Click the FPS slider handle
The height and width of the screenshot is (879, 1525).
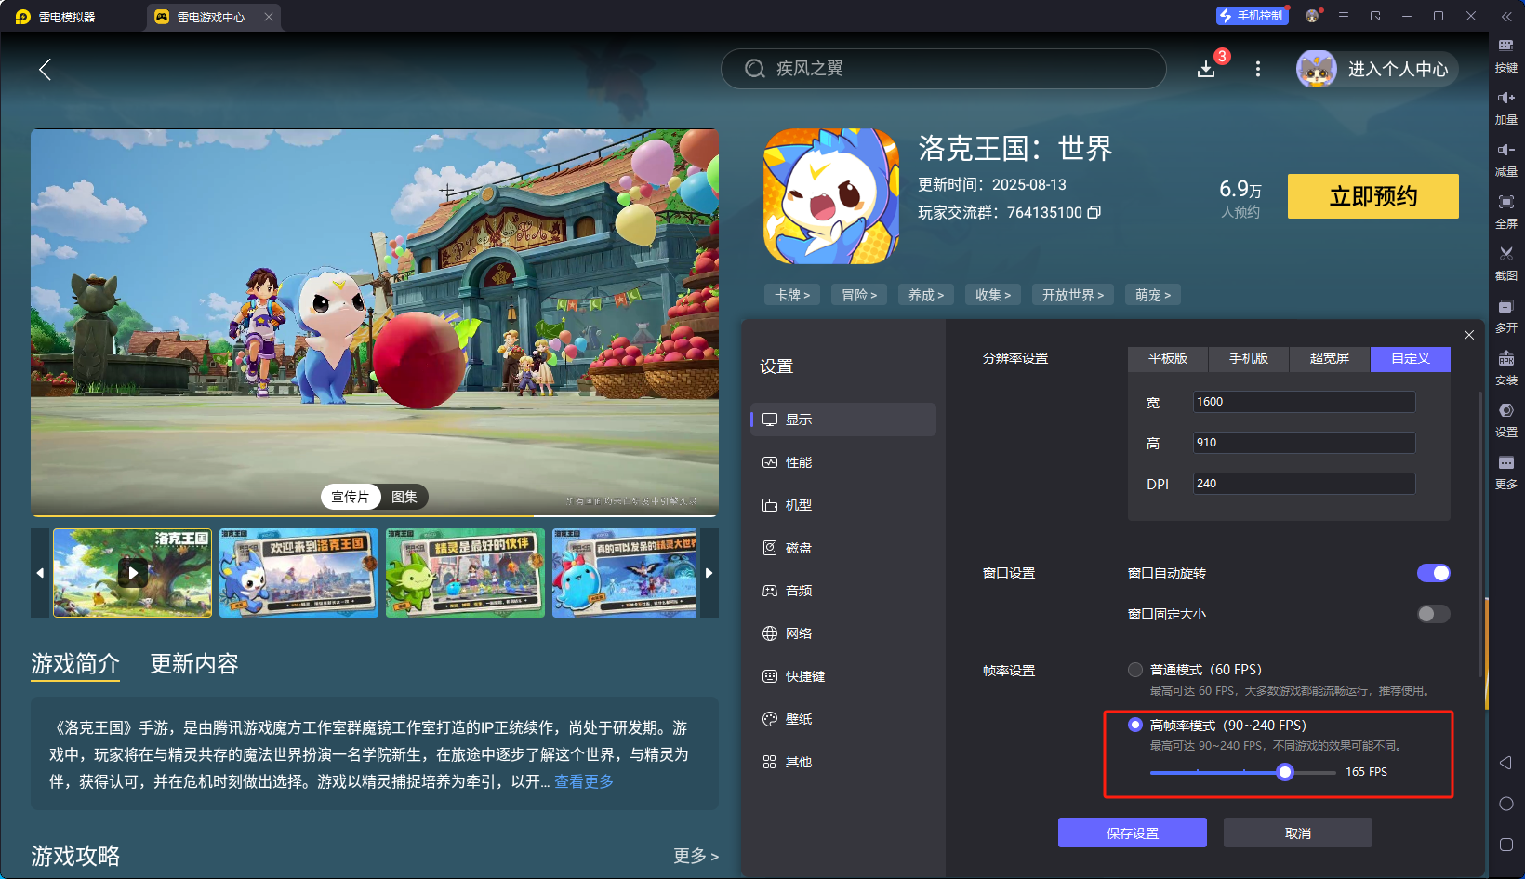point(1285,772)
